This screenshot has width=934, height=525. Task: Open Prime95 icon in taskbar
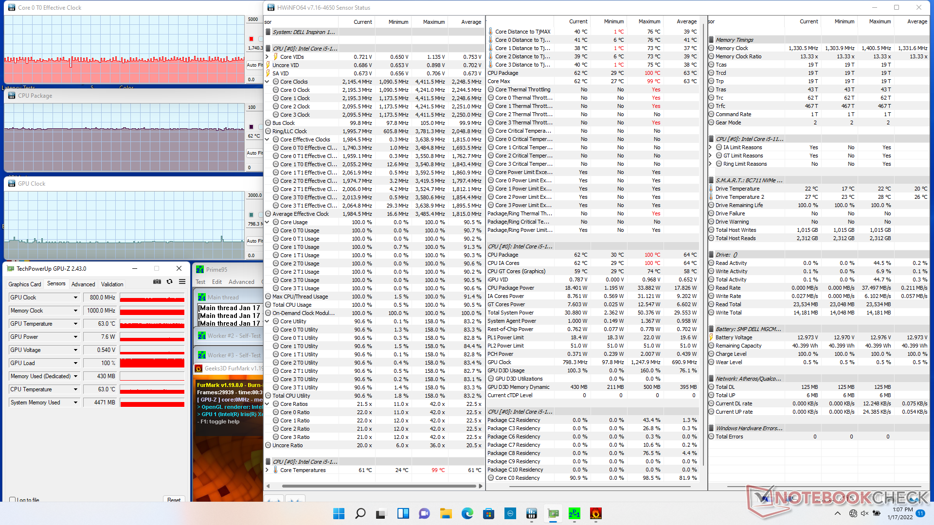click(574, 513)
